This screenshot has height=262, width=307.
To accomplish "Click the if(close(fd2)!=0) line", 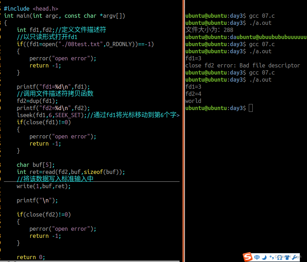I will coord(44,215).
